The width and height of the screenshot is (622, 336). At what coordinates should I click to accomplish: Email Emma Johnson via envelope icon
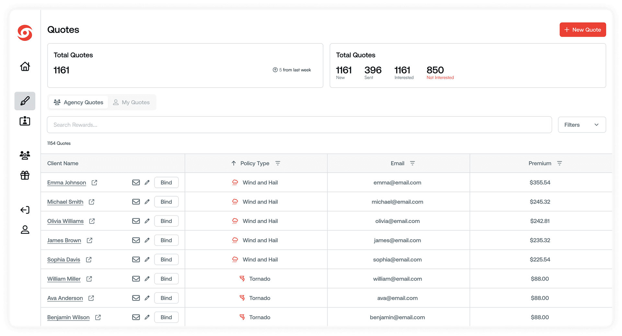click(x=136, y=183)
